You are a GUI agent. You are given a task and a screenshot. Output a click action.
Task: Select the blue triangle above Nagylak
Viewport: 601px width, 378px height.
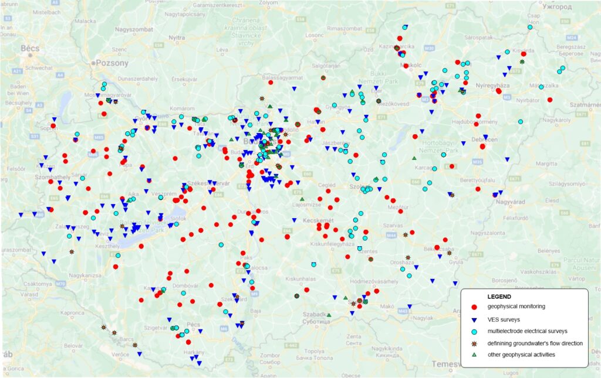[x=409, y=307]
